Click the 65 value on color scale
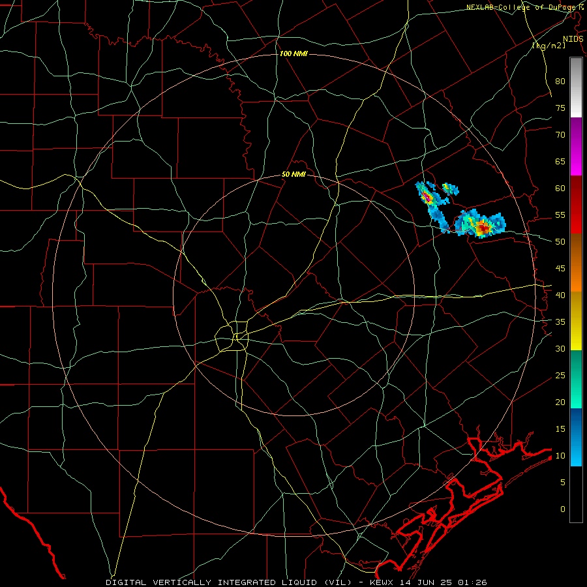Image resolution: width=587 pixels, height=587 pixels. pos(560,161)
